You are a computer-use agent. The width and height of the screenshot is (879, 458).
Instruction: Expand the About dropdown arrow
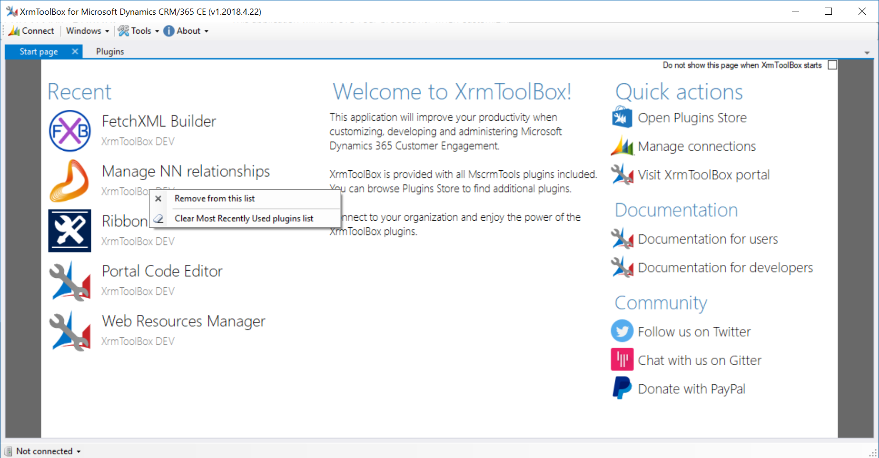pyautogui.click(x=207, y=31)
